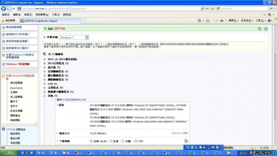Viewport: 277px width, 156px height.
Task: Click the extension icon beside toolbar X
Action: 270,15
